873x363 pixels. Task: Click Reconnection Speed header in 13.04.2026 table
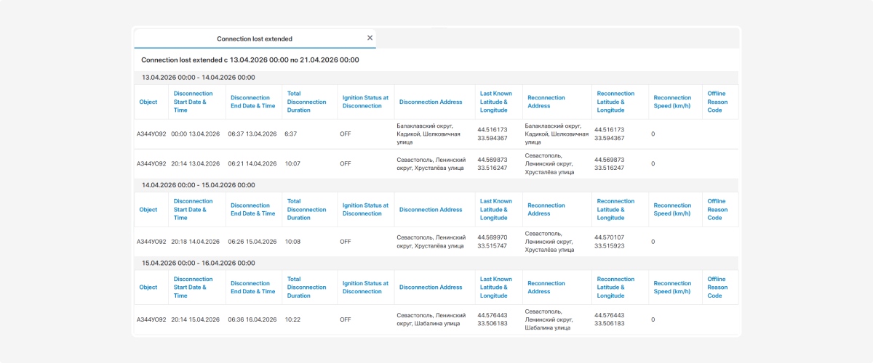pyautogui.click(x=672, y=102)
